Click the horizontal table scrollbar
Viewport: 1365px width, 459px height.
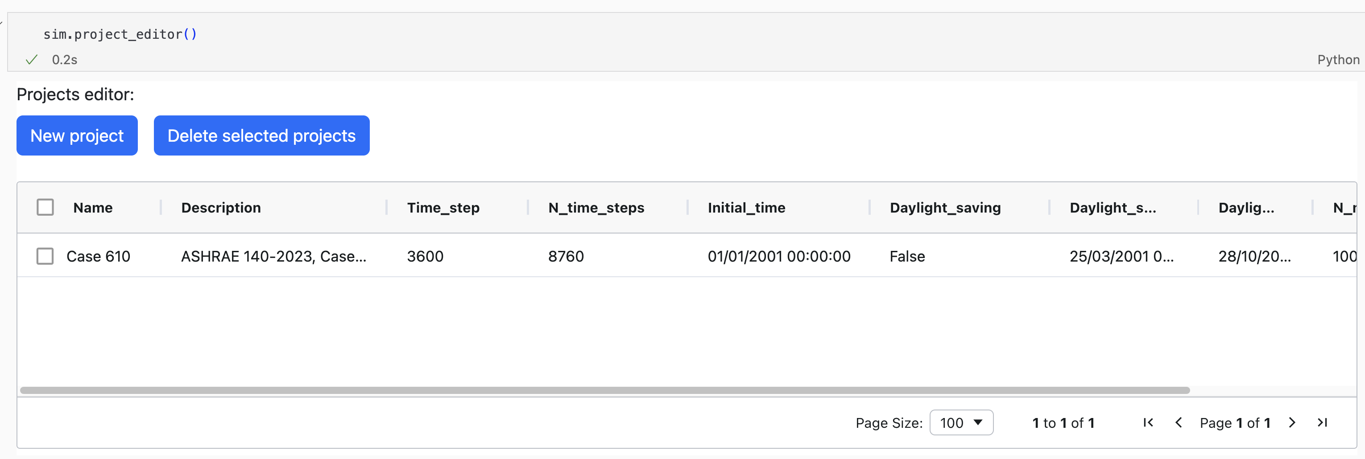[x=604, y=390]
